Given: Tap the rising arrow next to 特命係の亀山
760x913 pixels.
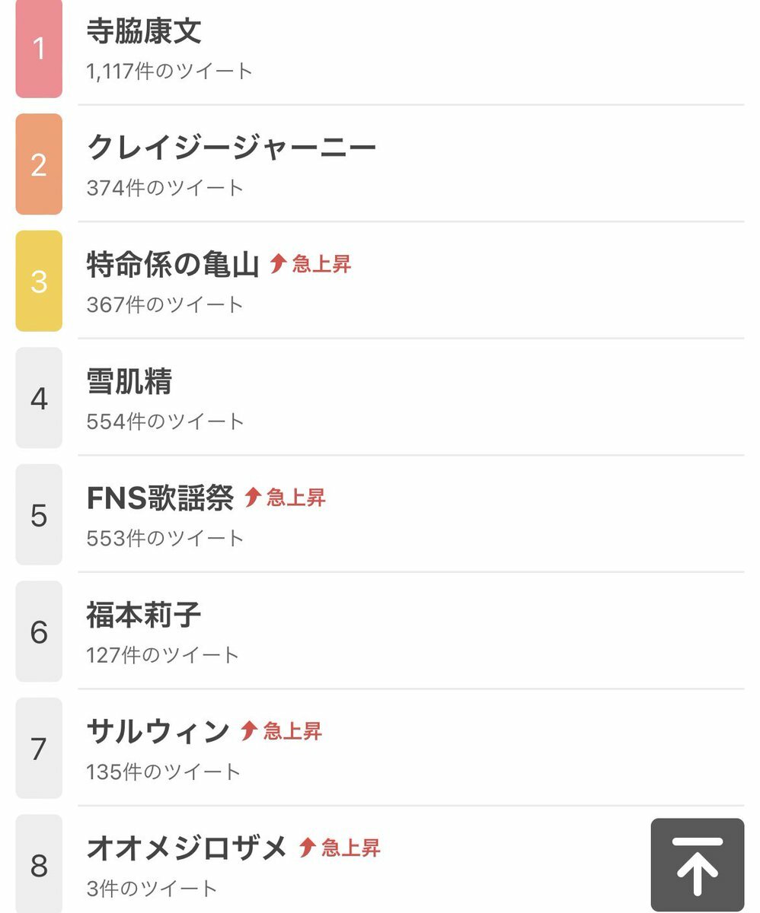Looking at the screenshot, I should (278, 264).
